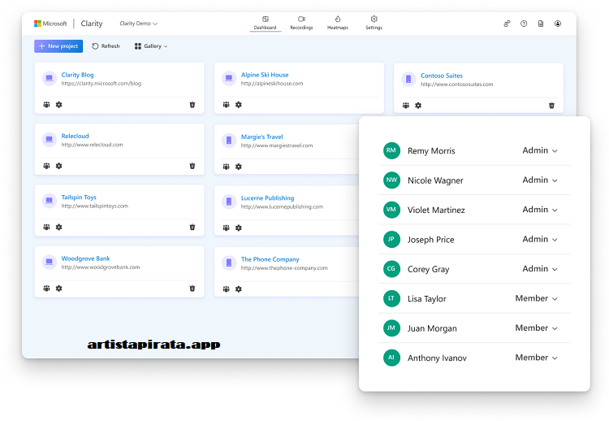The image size is (609, 421).
Task: Change Nicole Wagner role dropdown
Action: (540, 180)
